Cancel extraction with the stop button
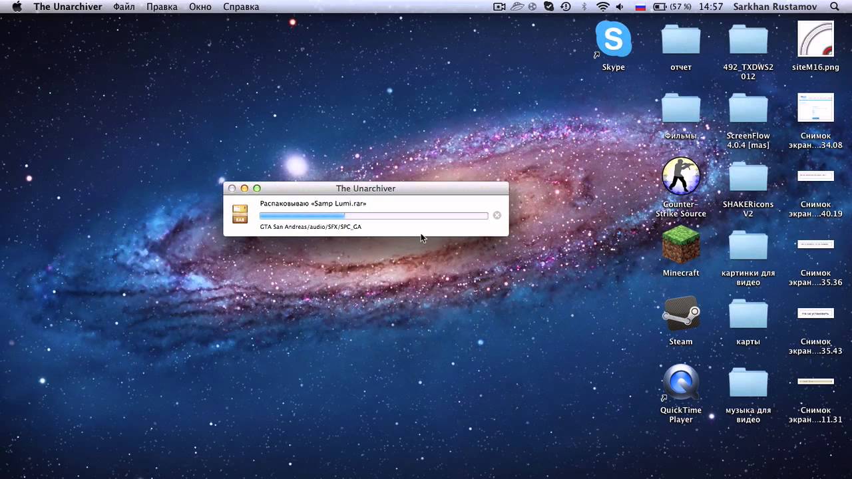The width and height of the screenshot is (852, 479). [497, 216]
